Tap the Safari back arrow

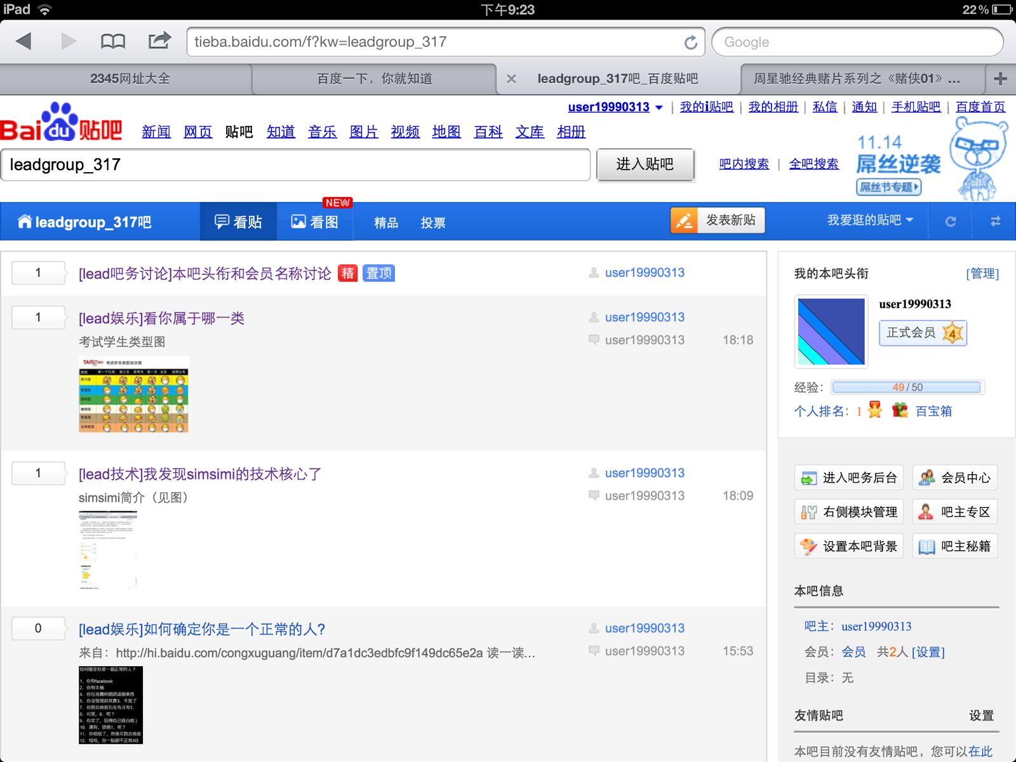(x=23, y=42)
